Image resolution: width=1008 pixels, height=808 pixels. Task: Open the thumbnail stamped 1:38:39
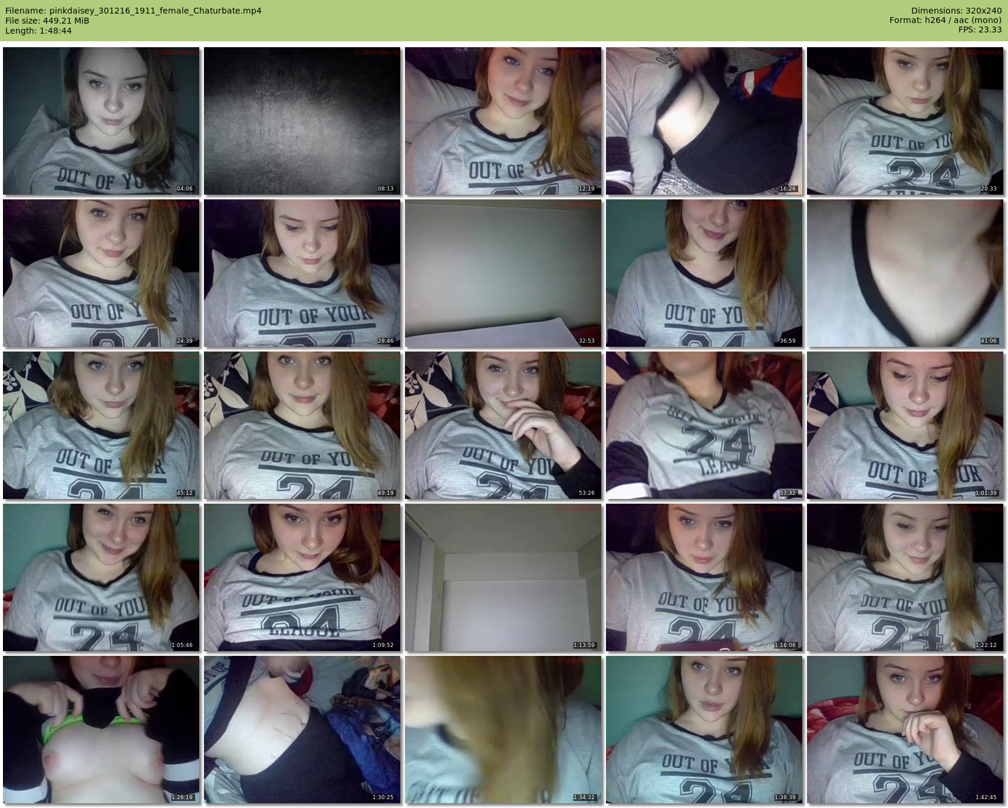[x=704, y=730]
